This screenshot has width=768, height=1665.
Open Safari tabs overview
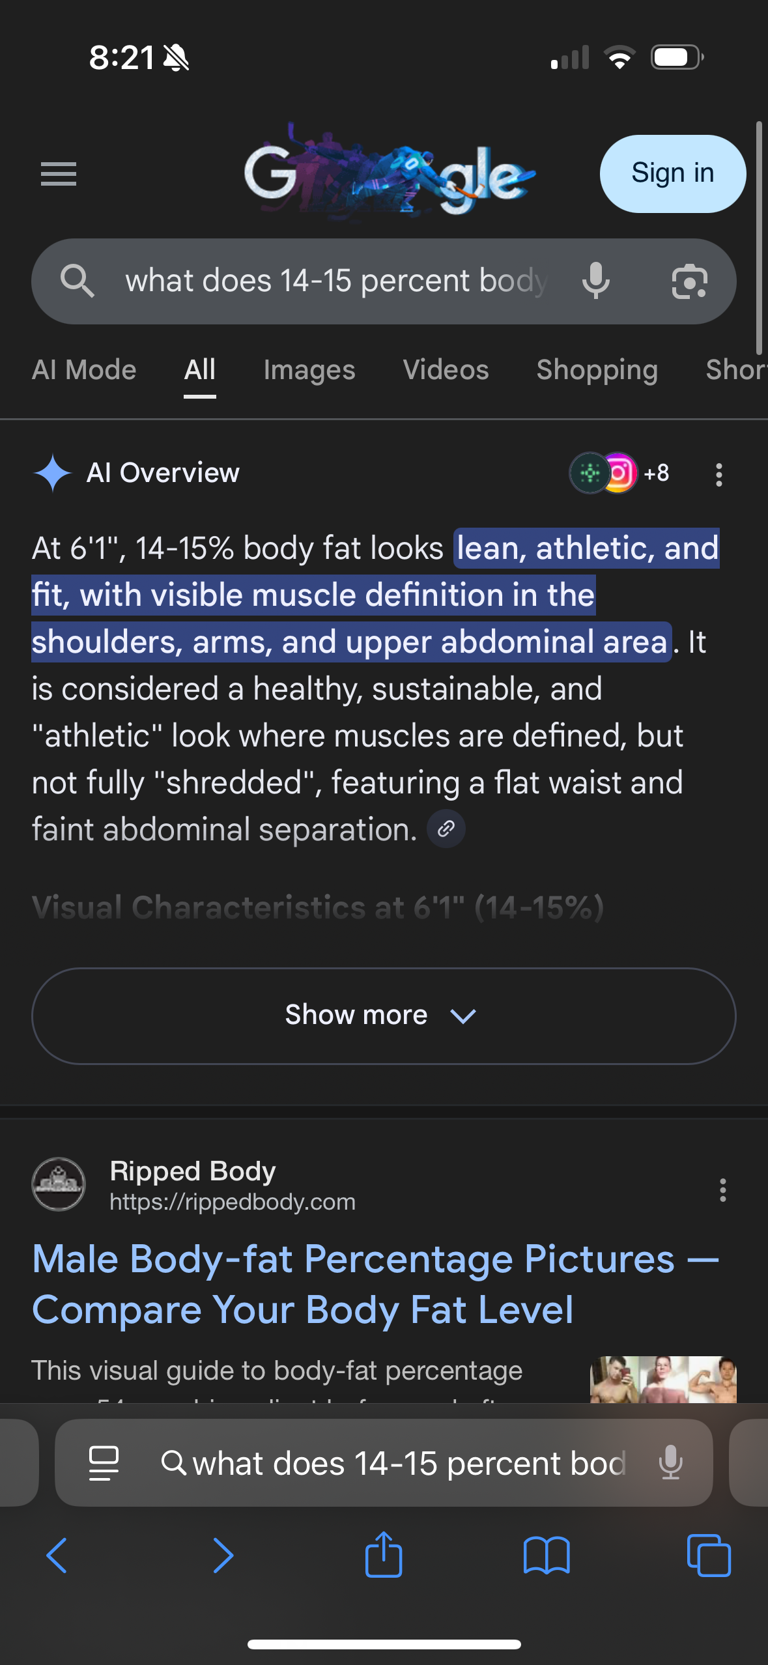709,1556
